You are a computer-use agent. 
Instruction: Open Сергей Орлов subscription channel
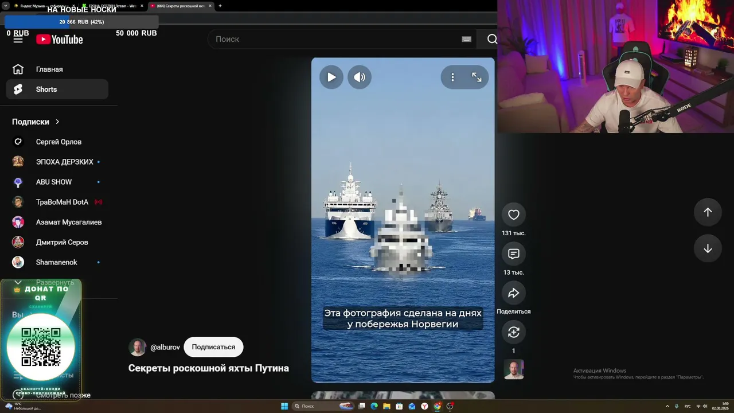tap(57, 142)
